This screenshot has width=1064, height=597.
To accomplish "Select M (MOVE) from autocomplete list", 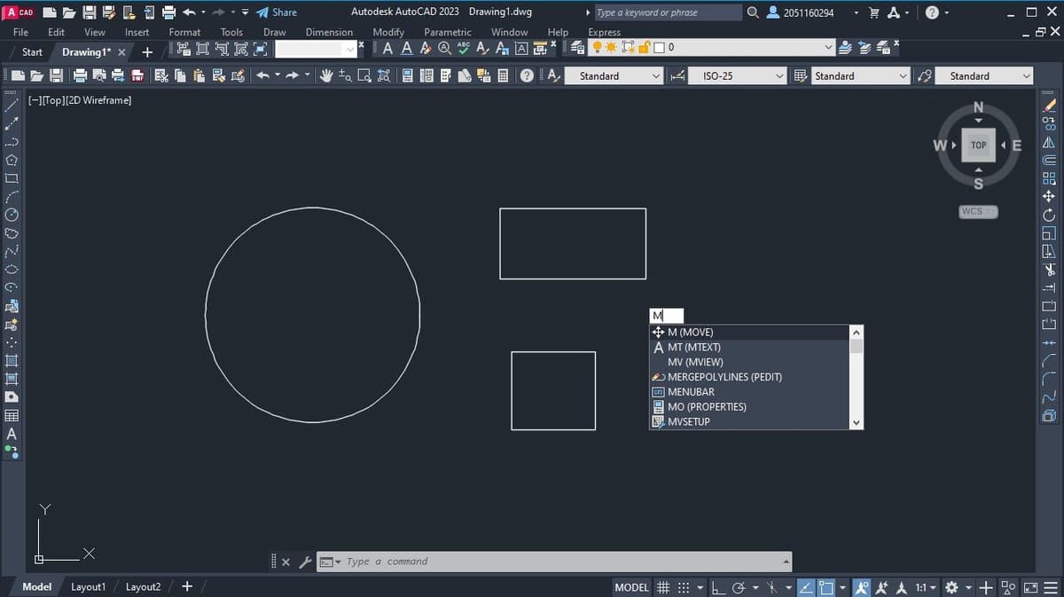I will pos(749,332).
